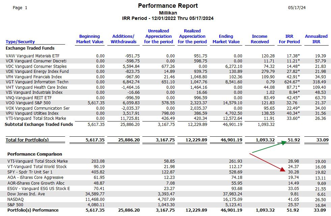Viewport: 331px width, 216px height.
Task: Select the VOO Vanguard S&P 500 row
Action: (x=165, y=103)
